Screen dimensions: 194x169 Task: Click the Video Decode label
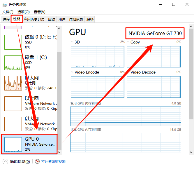tap(143, 72)
